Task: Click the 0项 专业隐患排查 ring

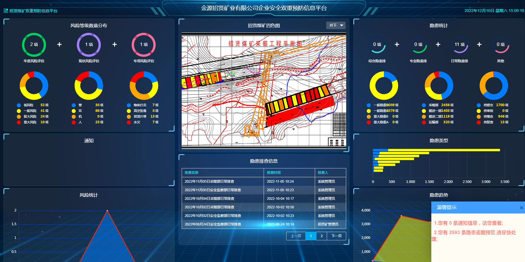Action: [x=418, y=45]
